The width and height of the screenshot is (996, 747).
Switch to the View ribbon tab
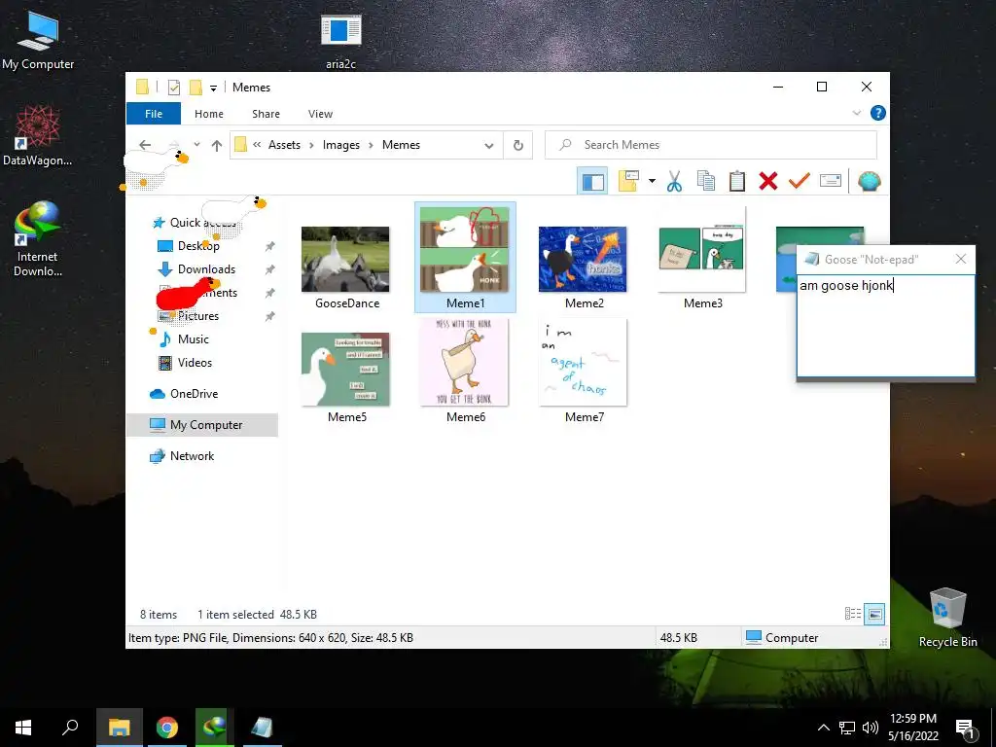pos(320,114)
